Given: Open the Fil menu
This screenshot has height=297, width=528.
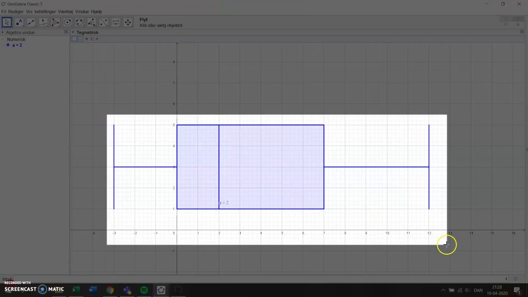Looking at the screenshot, I should pyautogui.click(x=4, y=12).
